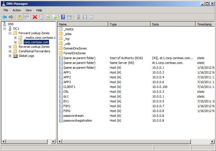
Task: Select the ForestDnsZones folder icon
Action: pos(61,53)
